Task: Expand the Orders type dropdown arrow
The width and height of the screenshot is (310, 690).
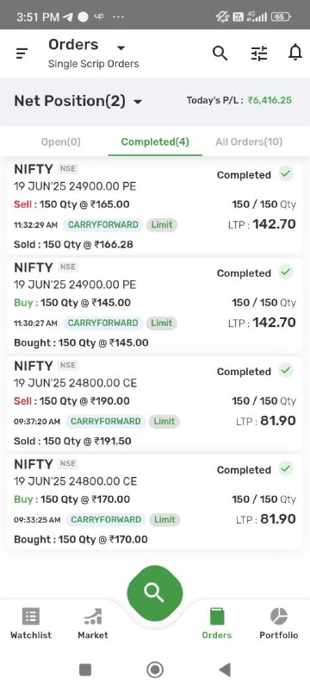Action: coord(121,47)
